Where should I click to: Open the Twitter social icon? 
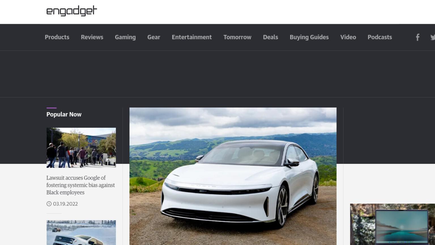[432, 37]
